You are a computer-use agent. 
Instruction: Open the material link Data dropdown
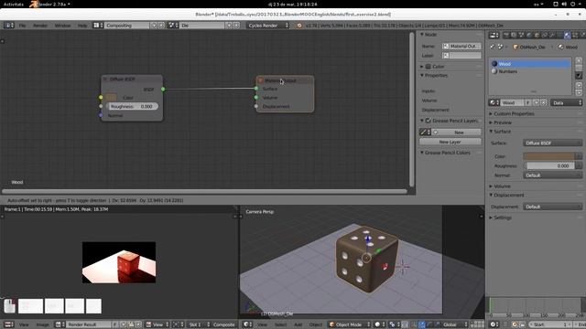click(x=567, y=102)
